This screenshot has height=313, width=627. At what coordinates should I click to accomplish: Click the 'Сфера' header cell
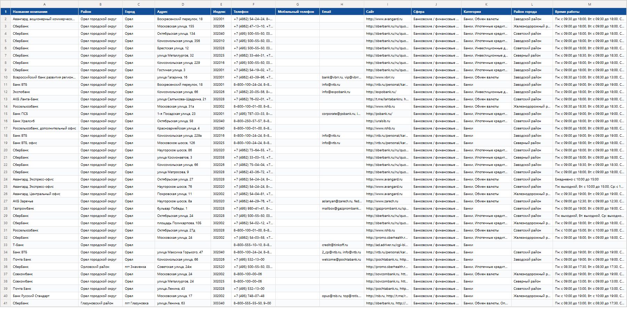(x=436, y=12)
